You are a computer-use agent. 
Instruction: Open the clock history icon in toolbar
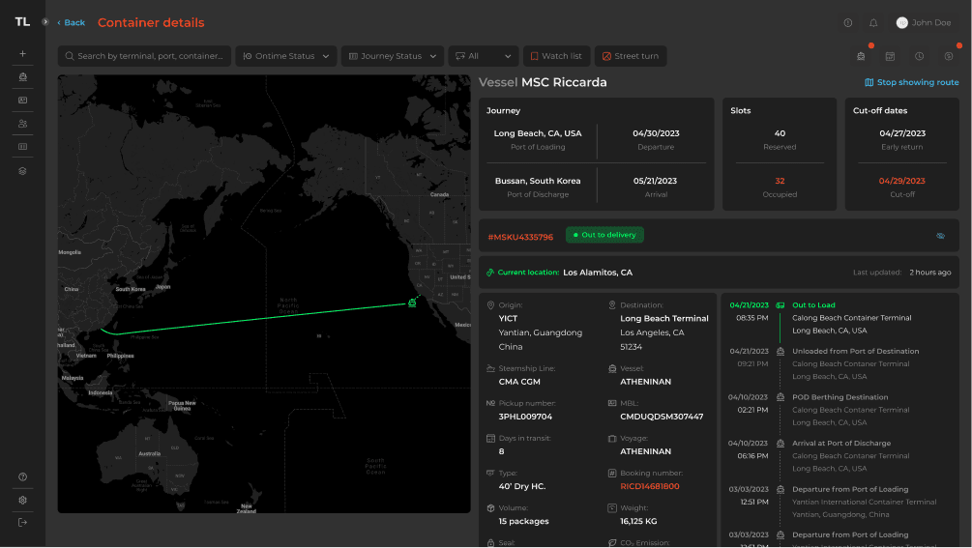click(x=919, y=56)
